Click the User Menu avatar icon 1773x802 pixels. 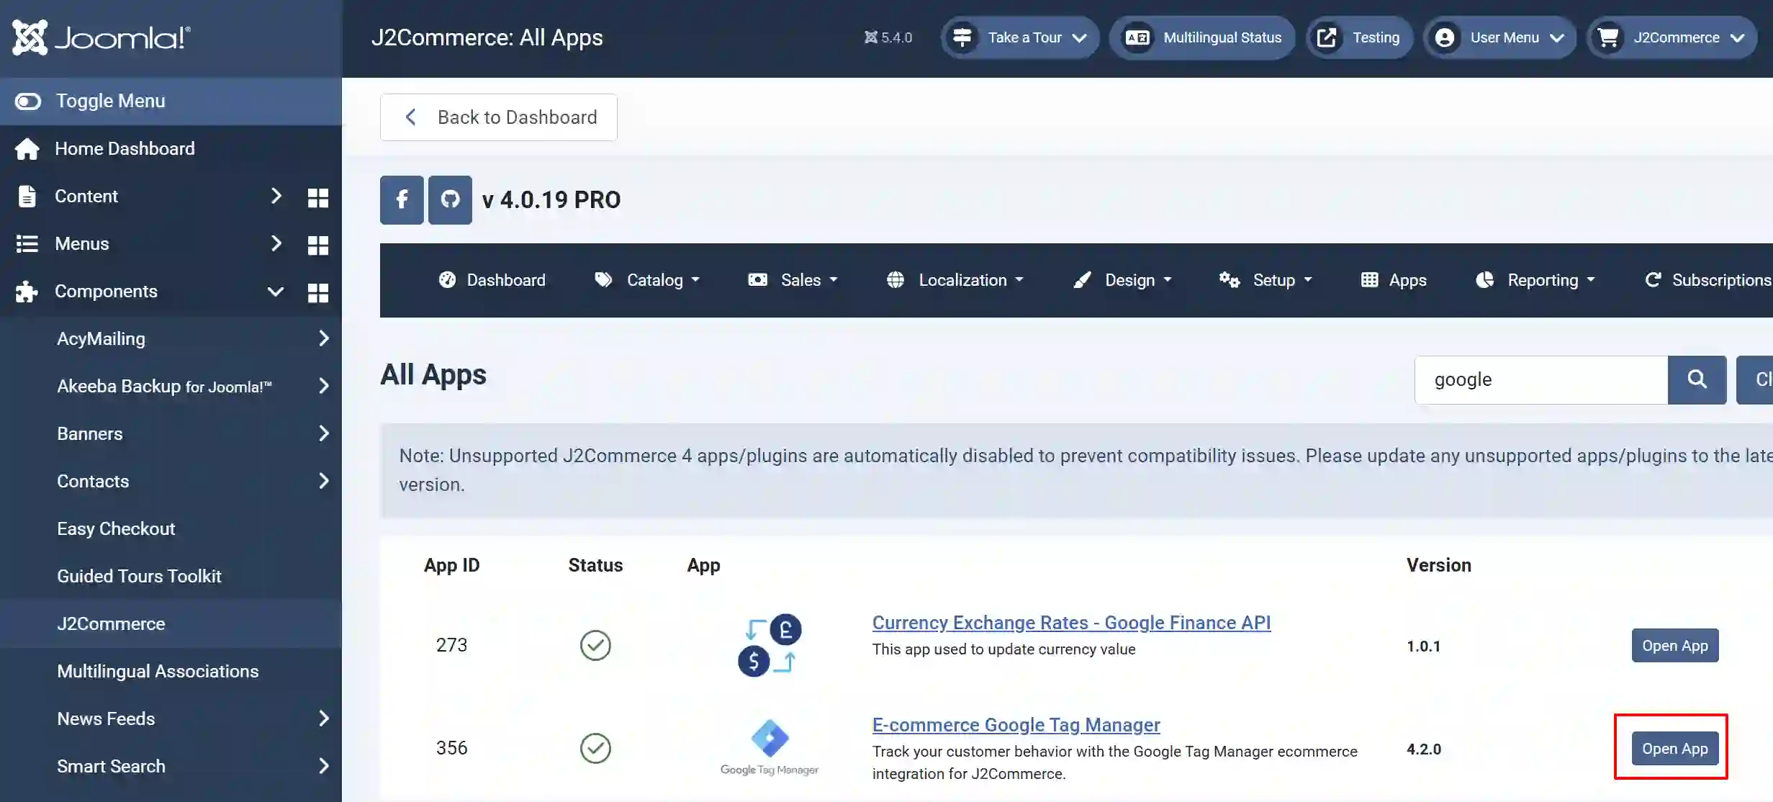1445,37
